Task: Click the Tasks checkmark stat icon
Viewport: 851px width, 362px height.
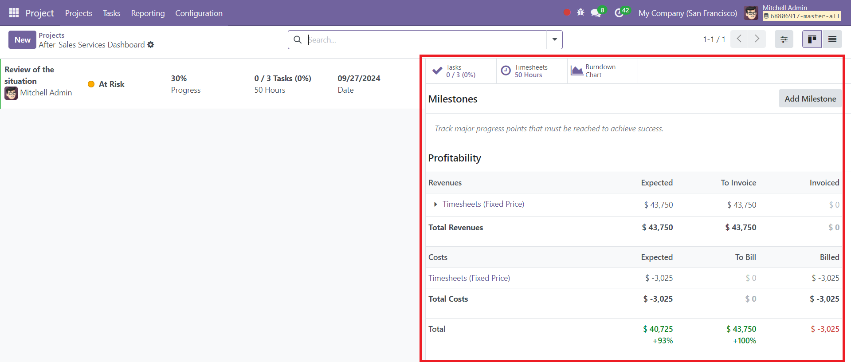Action: tap(437, 71)
